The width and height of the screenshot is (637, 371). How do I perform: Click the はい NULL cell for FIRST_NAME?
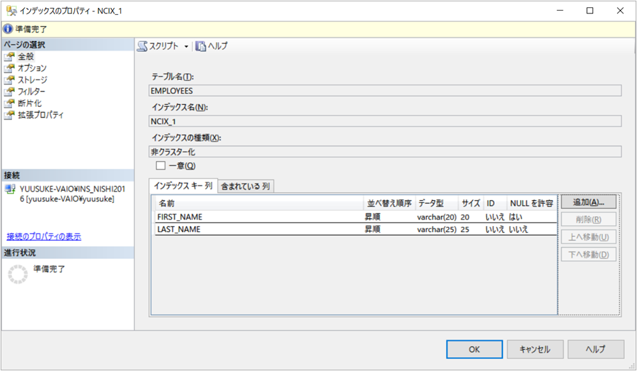click(516, 217)
